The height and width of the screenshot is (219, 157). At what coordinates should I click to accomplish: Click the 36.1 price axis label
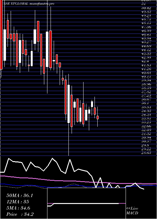145,103
